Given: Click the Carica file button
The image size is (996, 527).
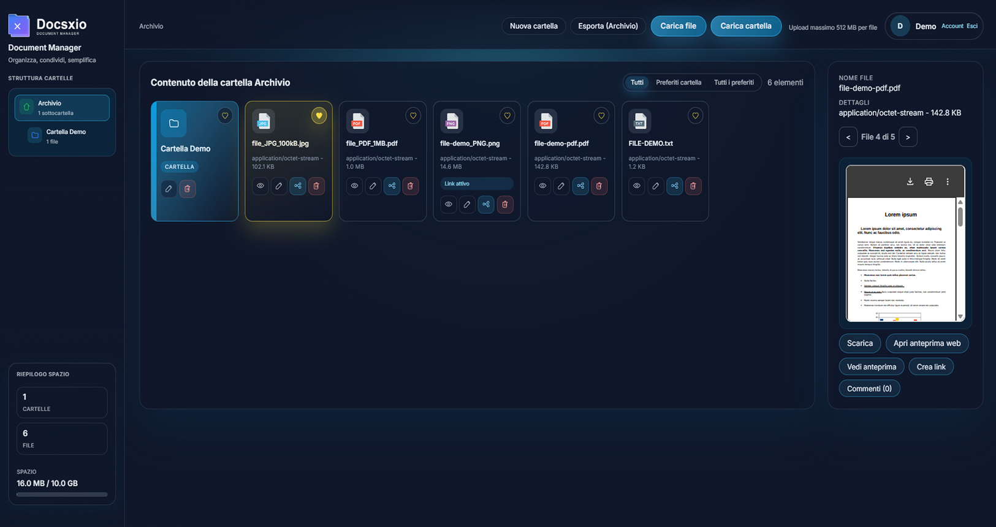Looking at the screenshot, I should 679,26.
